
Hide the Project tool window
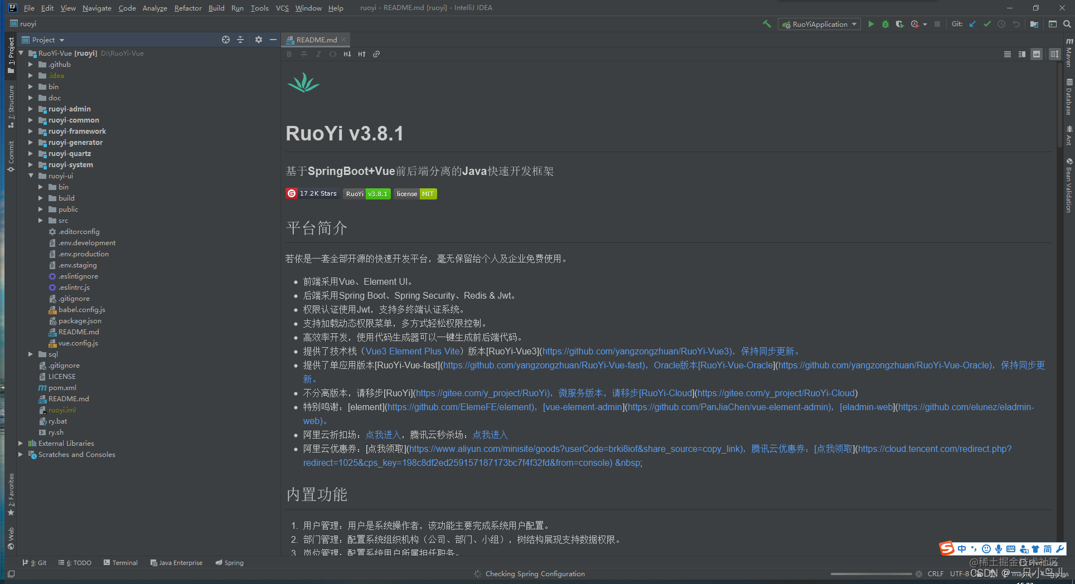tap(273, 40)
